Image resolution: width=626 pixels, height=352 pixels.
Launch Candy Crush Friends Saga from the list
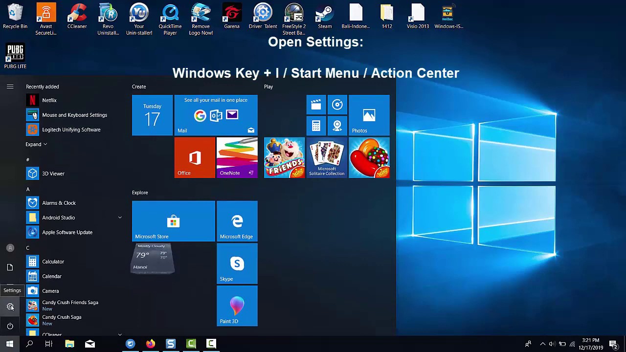click(x=73, y=306)
